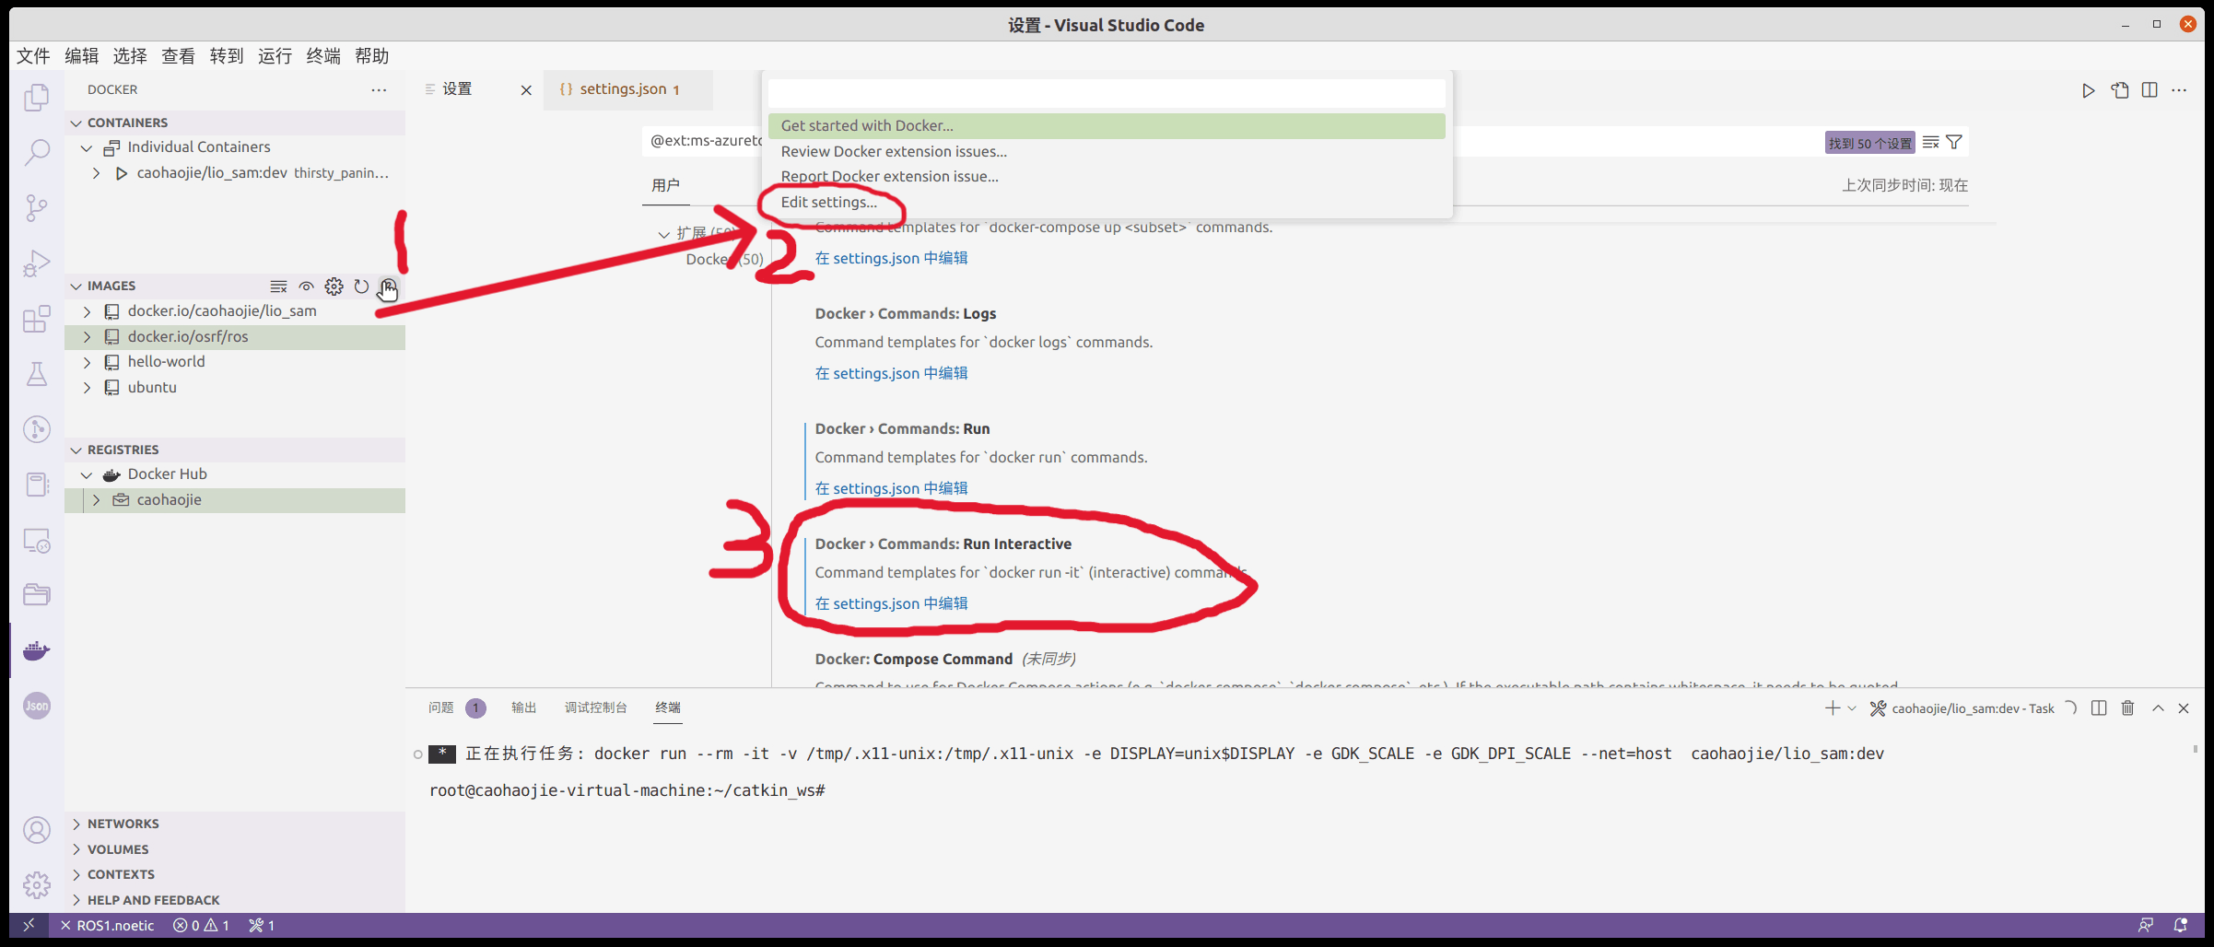Click the Images group-by list icon

point(278,286)
